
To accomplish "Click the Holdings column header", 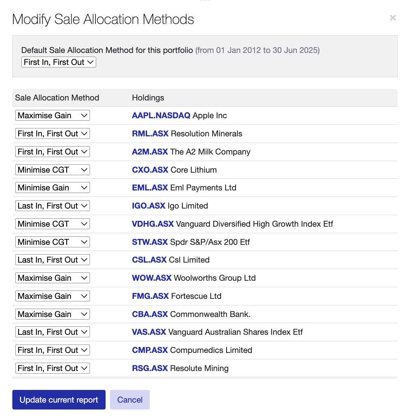I will 148,98.
